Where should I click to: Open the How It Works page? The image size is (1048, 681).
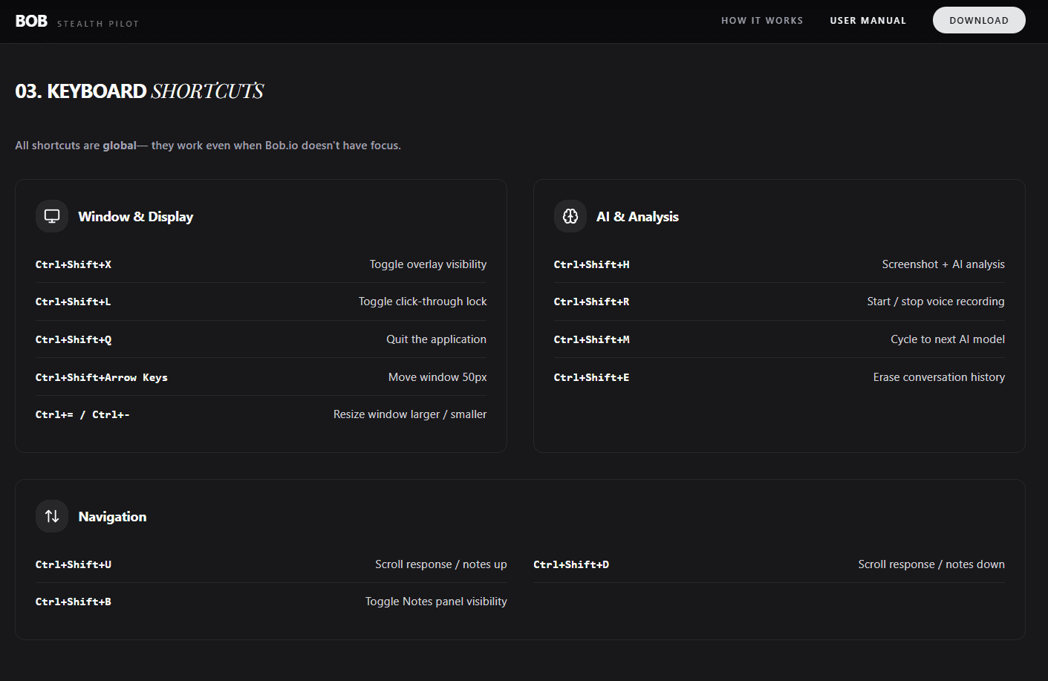tap(762, 21)
